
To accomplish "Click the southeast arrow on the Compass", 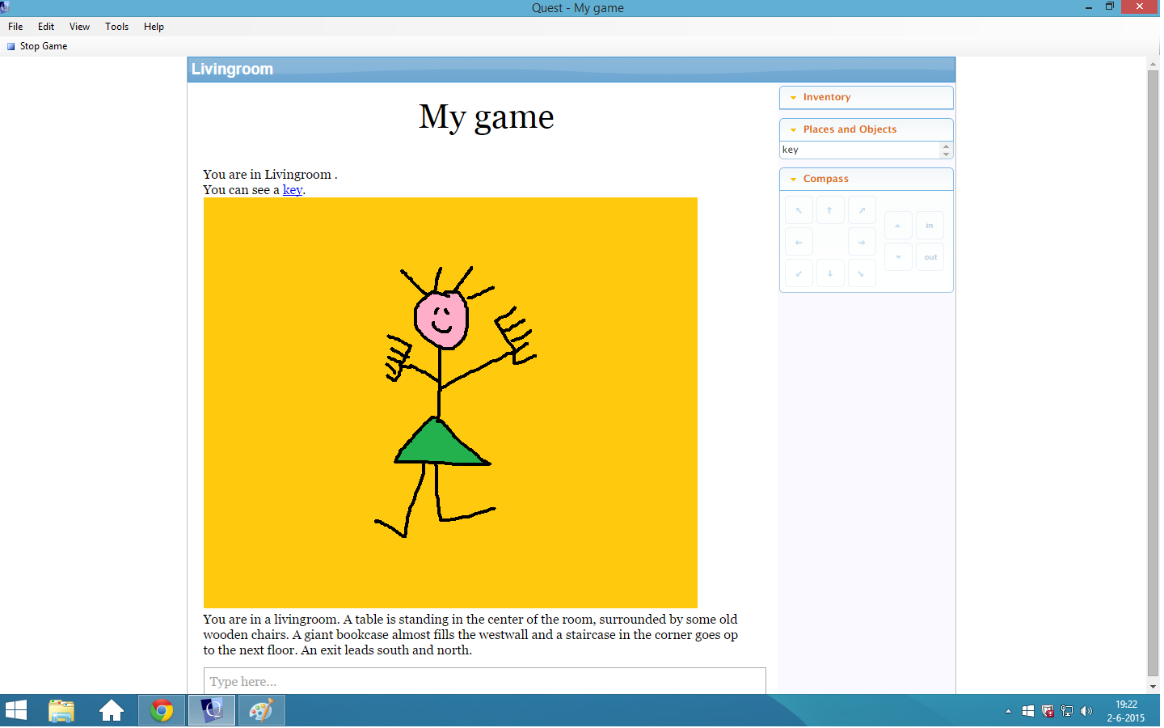I will pyautogui.click(x=862, y=273).
